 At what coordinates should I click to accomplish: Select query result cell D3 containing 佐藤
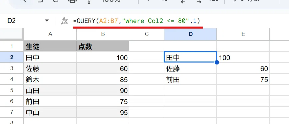[190, 68]
